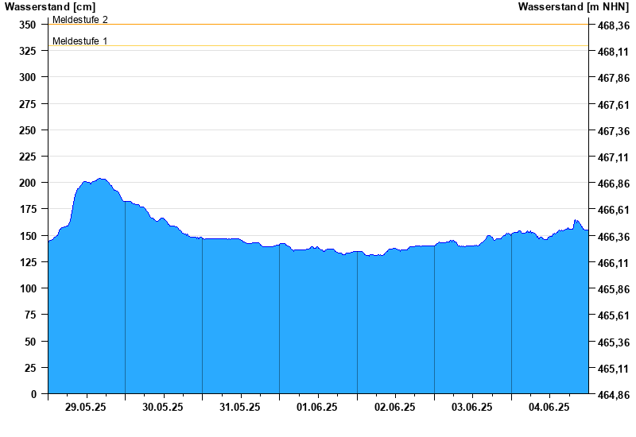Viewport: 636px width, 437px height.
Task: Click the 350 tick on the left axis
Action: pos(28,25)
